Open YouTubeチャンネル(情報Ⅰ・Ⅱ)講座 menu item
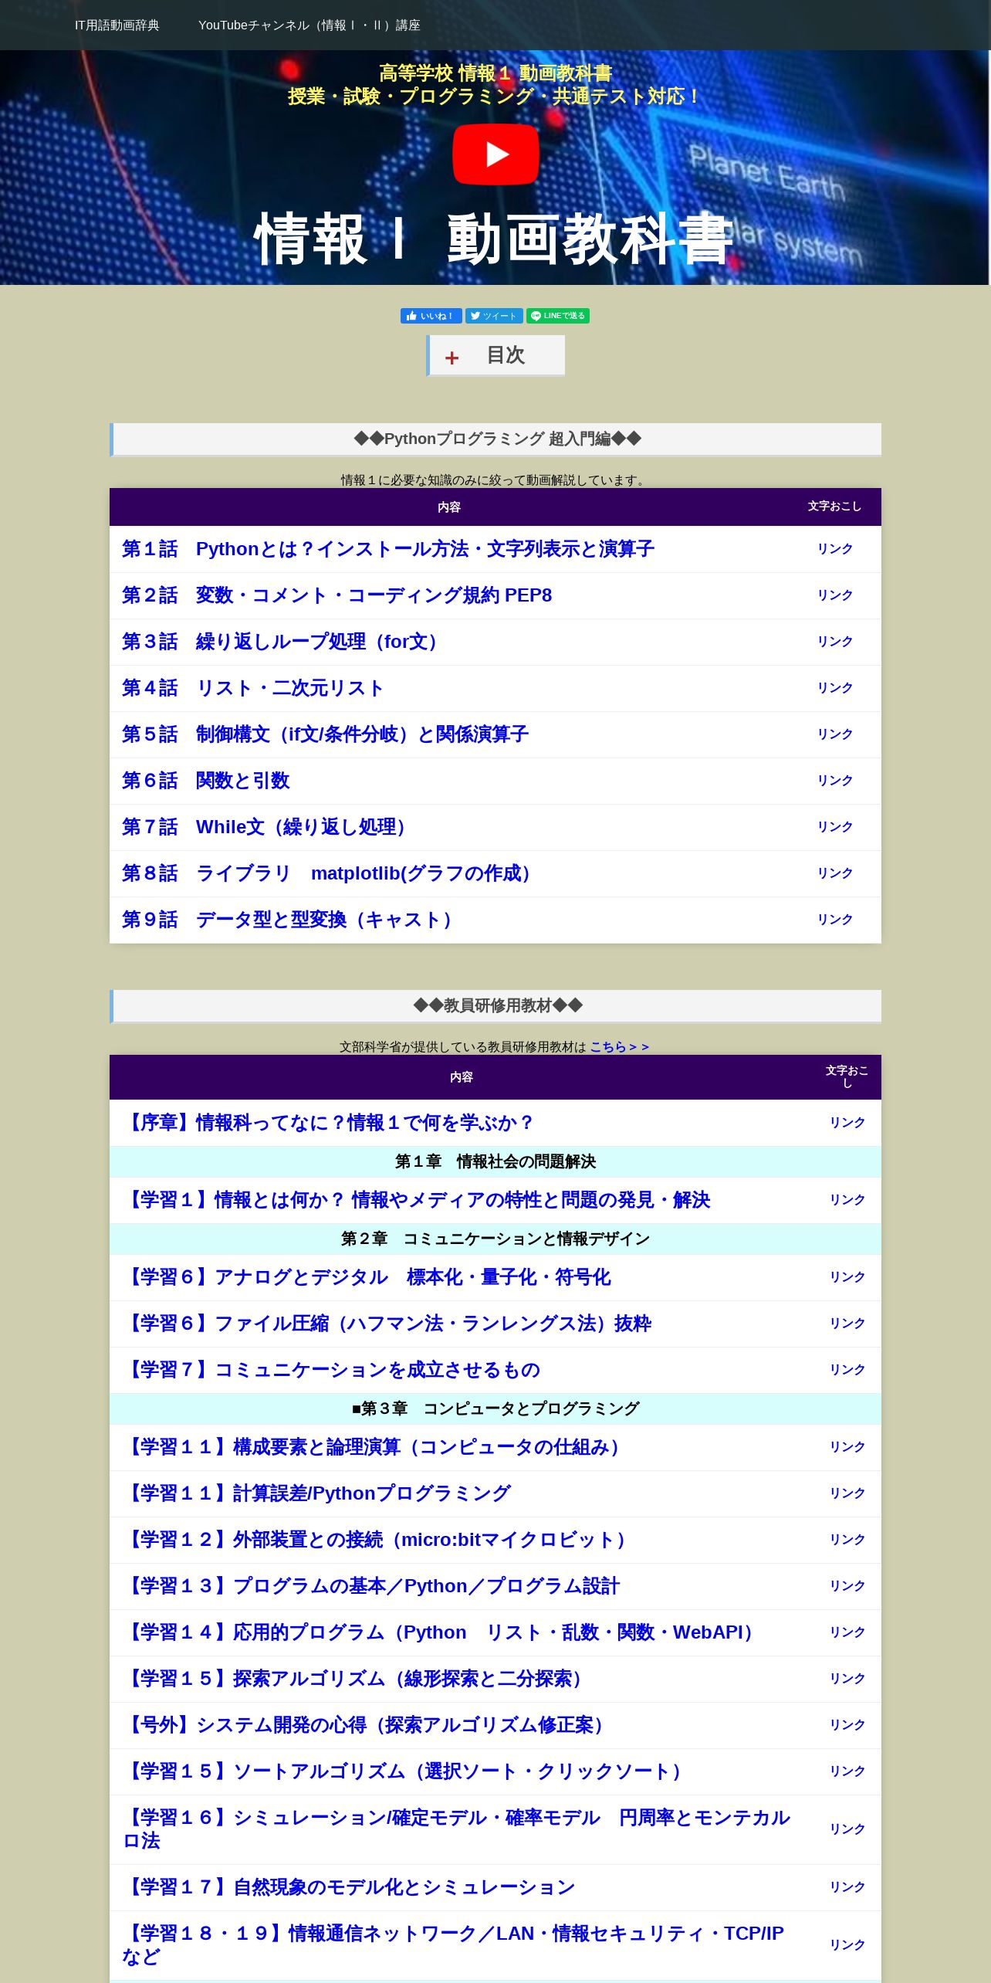The image size is (991, 1983). click(309, 25)
